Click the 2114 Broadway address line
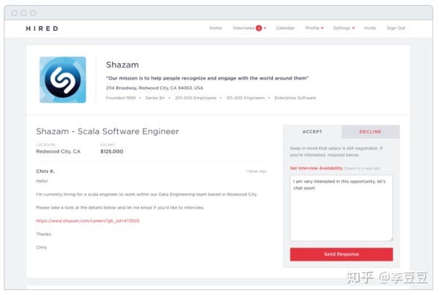 [x=154, y=88]
